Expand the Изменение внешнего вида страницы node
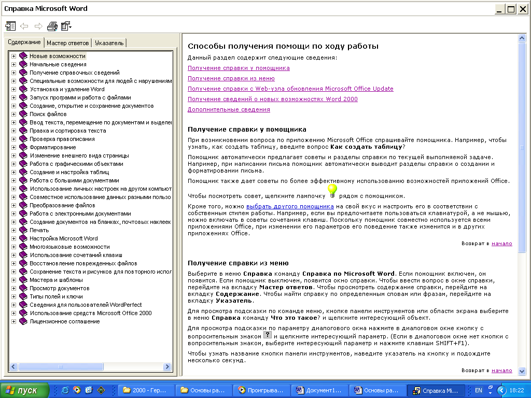Screen dimensions: 531x398 click(x=13, y=155)
